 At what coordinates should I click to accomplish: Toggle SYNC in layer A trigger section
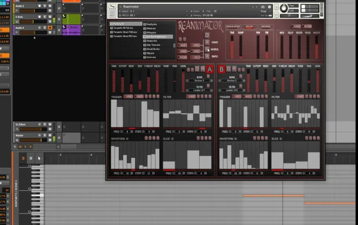(129, 97)
